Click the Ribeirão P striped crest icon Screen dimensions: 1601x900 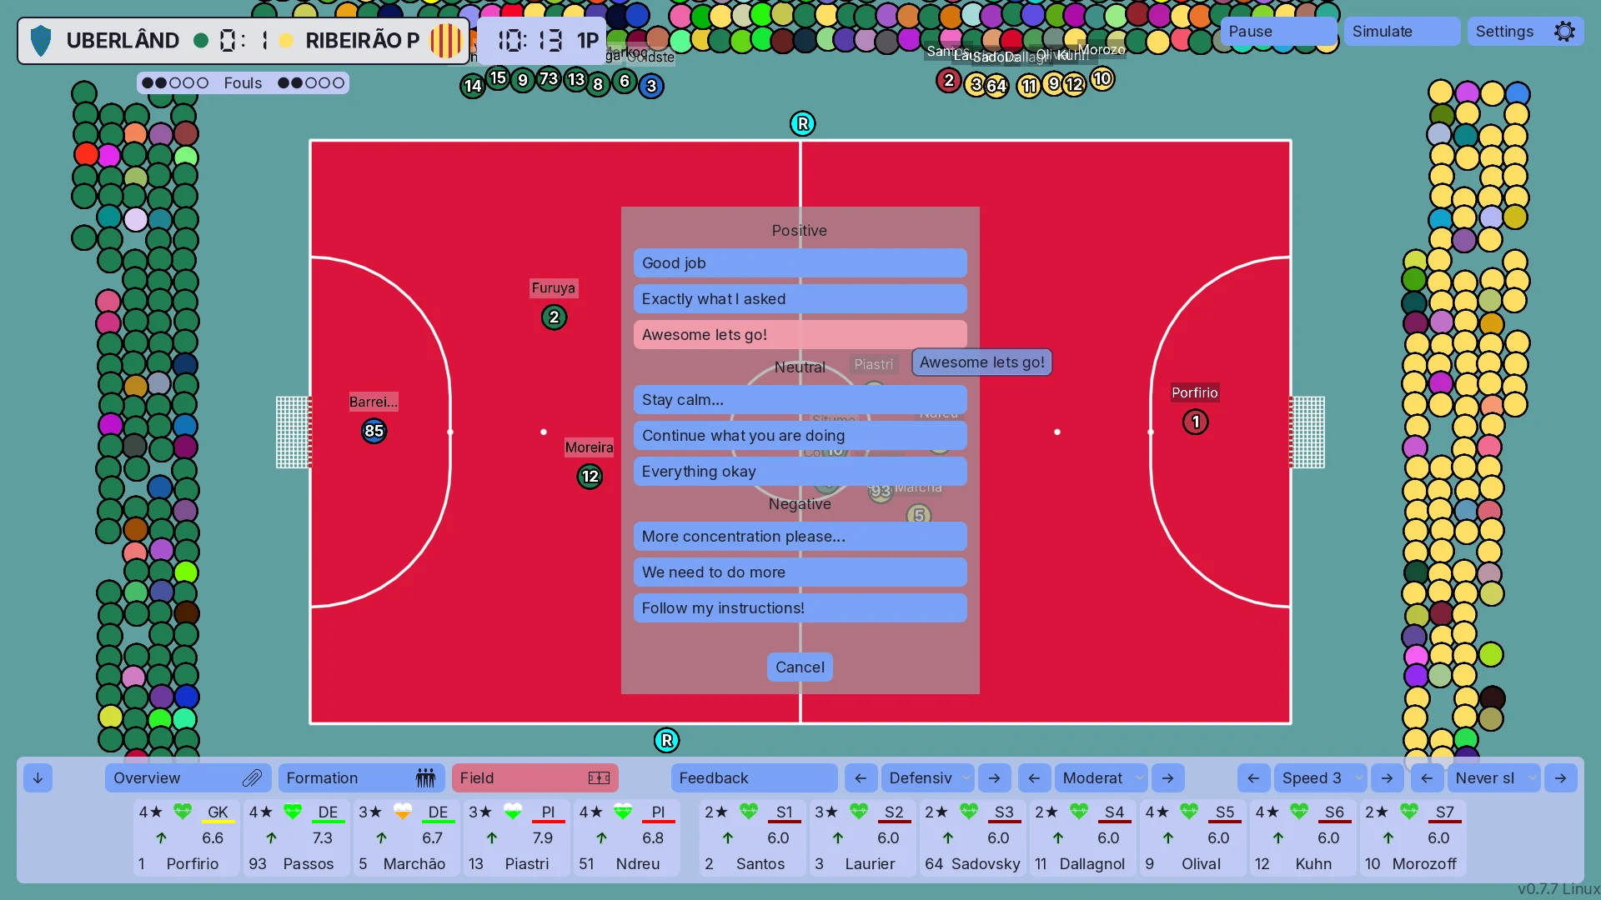(445, 41)
